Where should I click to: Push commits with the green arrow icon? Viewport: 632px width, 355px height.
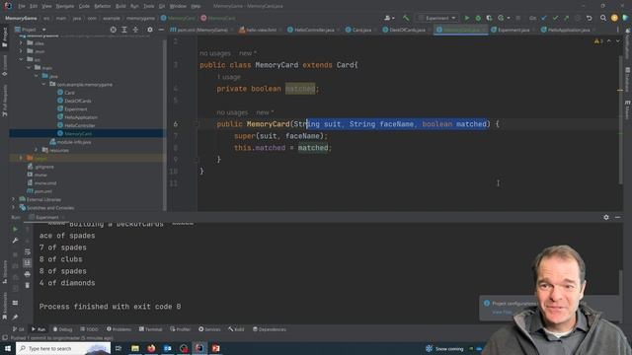[x=566, y=18]
